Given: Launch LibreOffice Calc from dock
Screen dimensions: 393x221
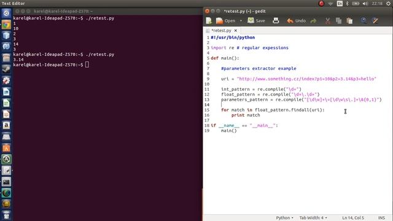Looking at the screenshot, I should [6, 103].
